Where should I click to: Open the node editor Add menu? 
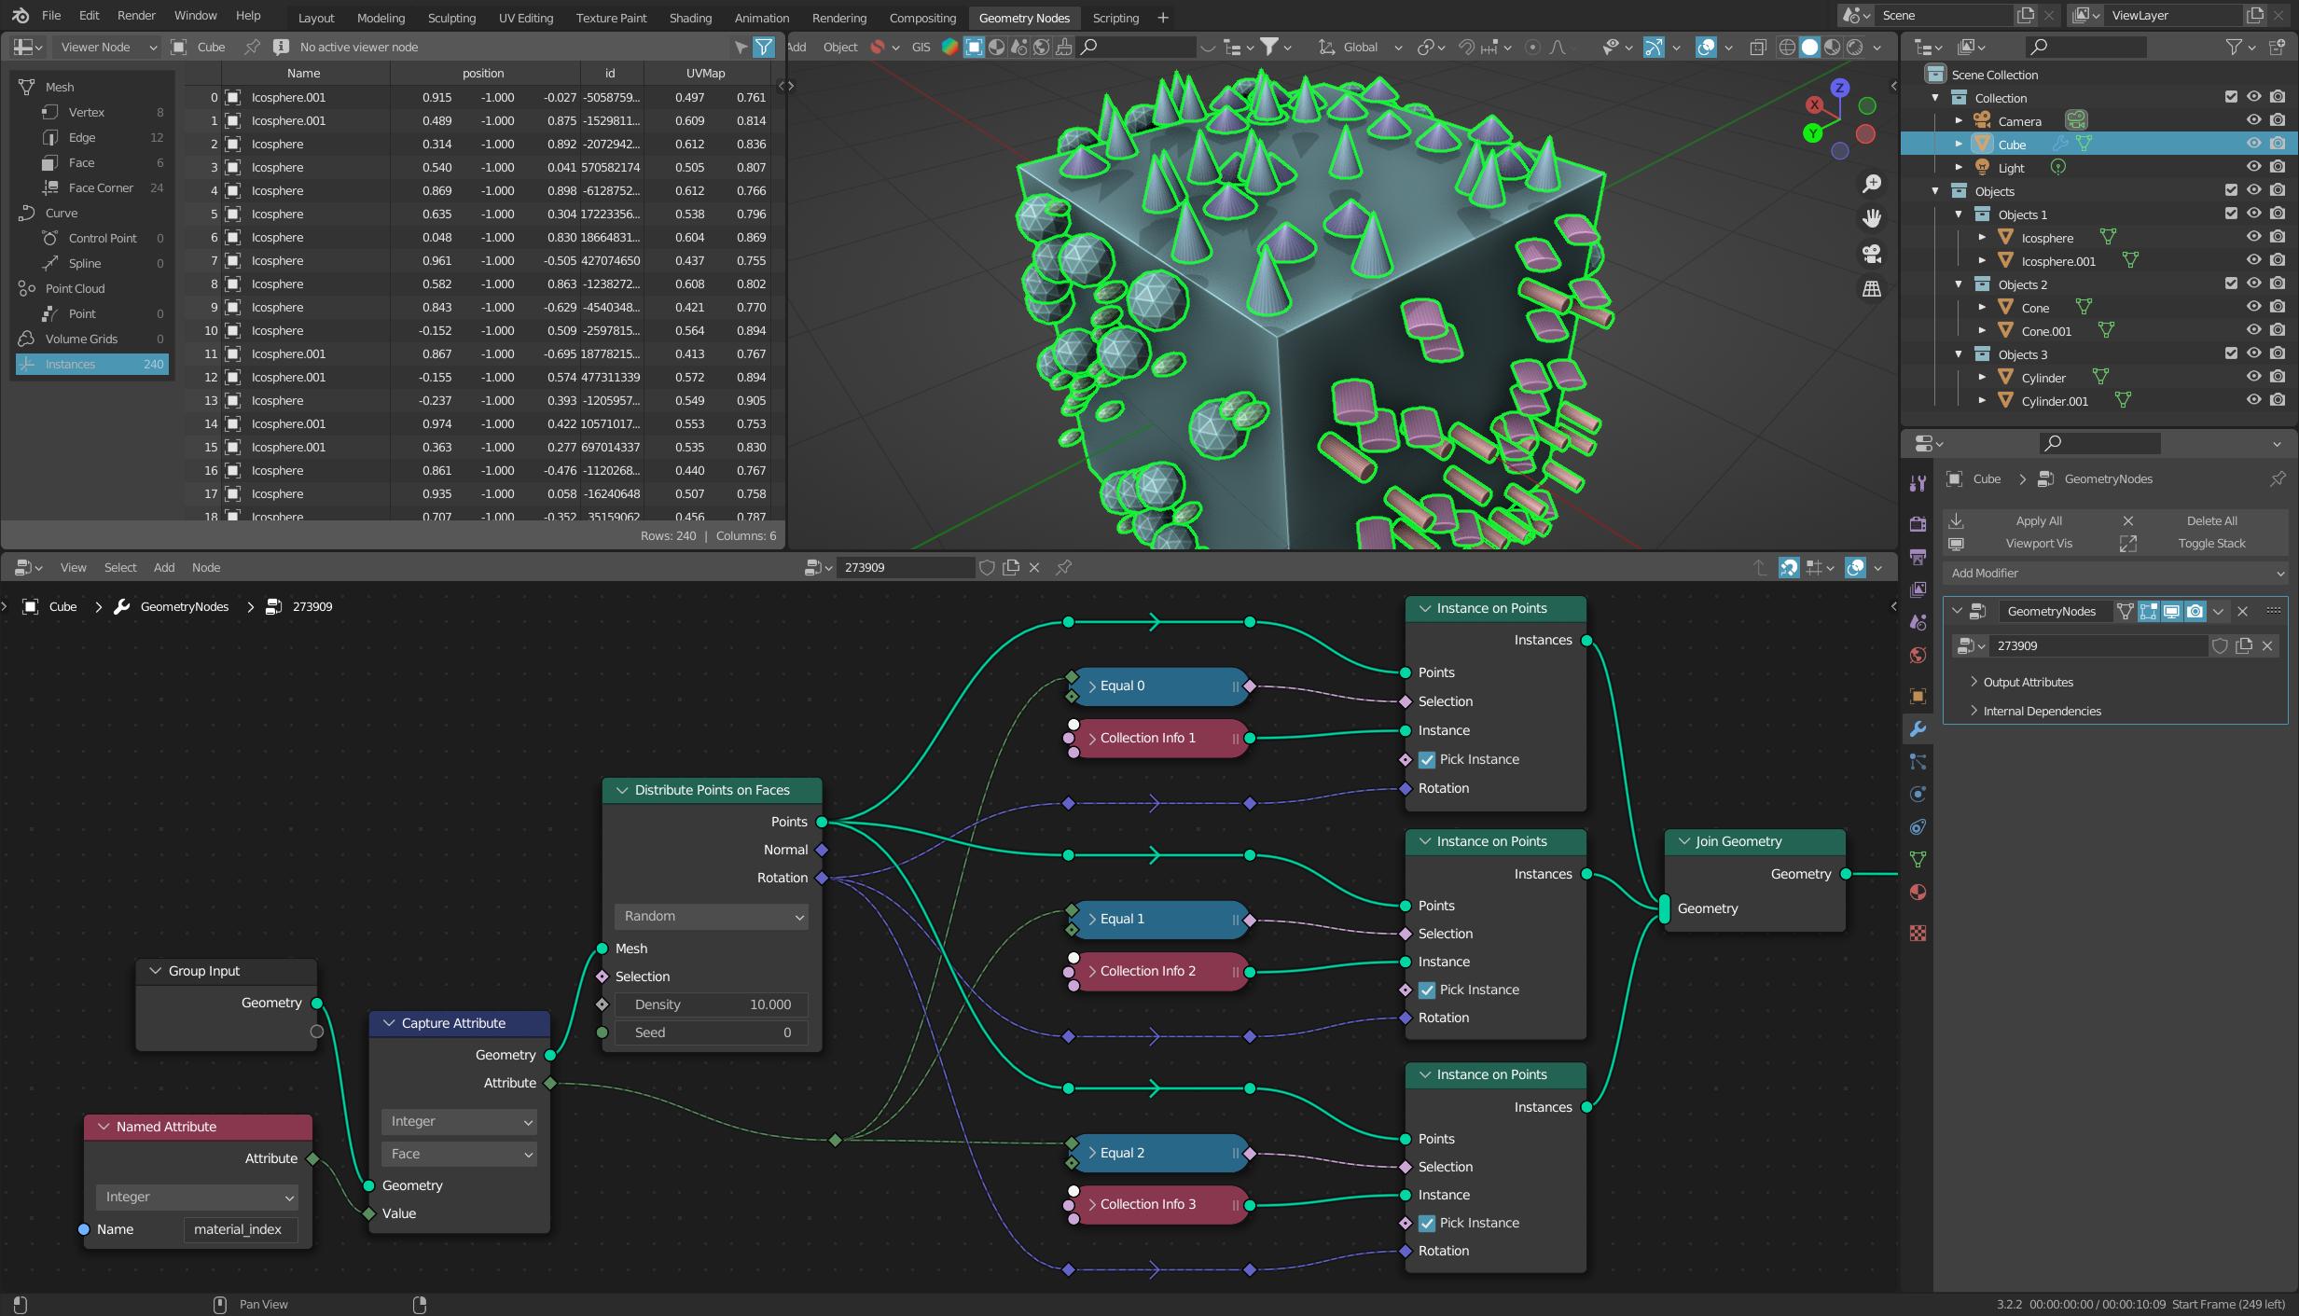click(x=164, y=567)
